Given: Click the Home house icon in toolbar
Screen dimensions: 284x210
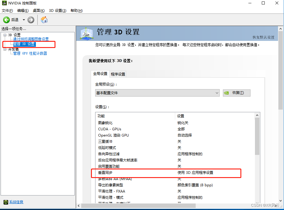Looking at the screenshot, I should point(44,20).
